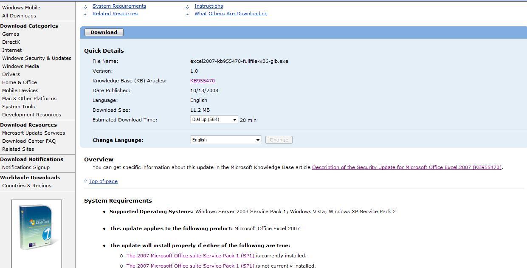The width and height of the screenshot is (527, 268).
Task: Click the jump arrow beside Instructions
Action: 187,6
